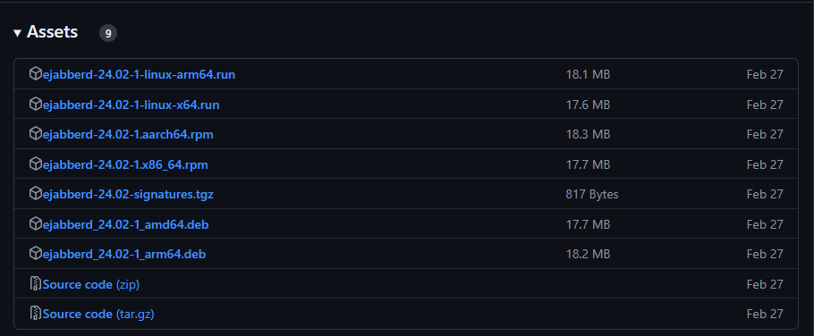Screen dimensions: 814x336
Task: Click the package icon beside amd64.deb
Action: (35, 223)
